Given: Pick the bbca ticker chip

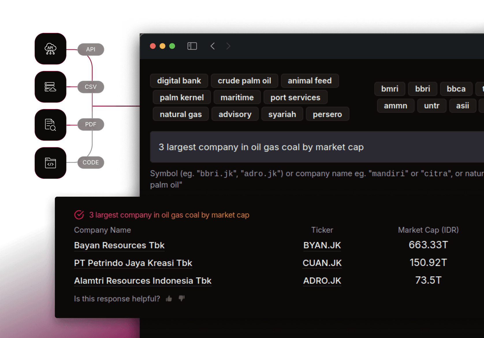Looking at the screenshot, I should 456,89.
